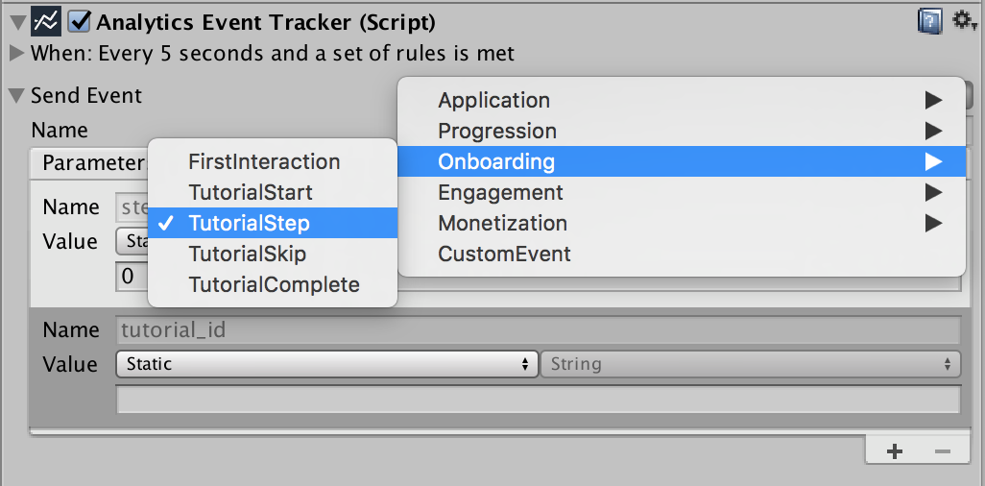Select TutorialSkip in the submenu

pyautogui.click(x=273, y=254)
